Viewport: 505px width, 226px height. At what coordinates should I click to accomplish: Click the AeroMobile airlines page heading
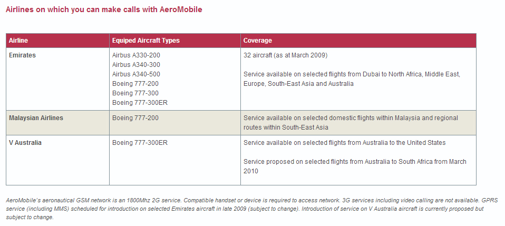point(104,9)
